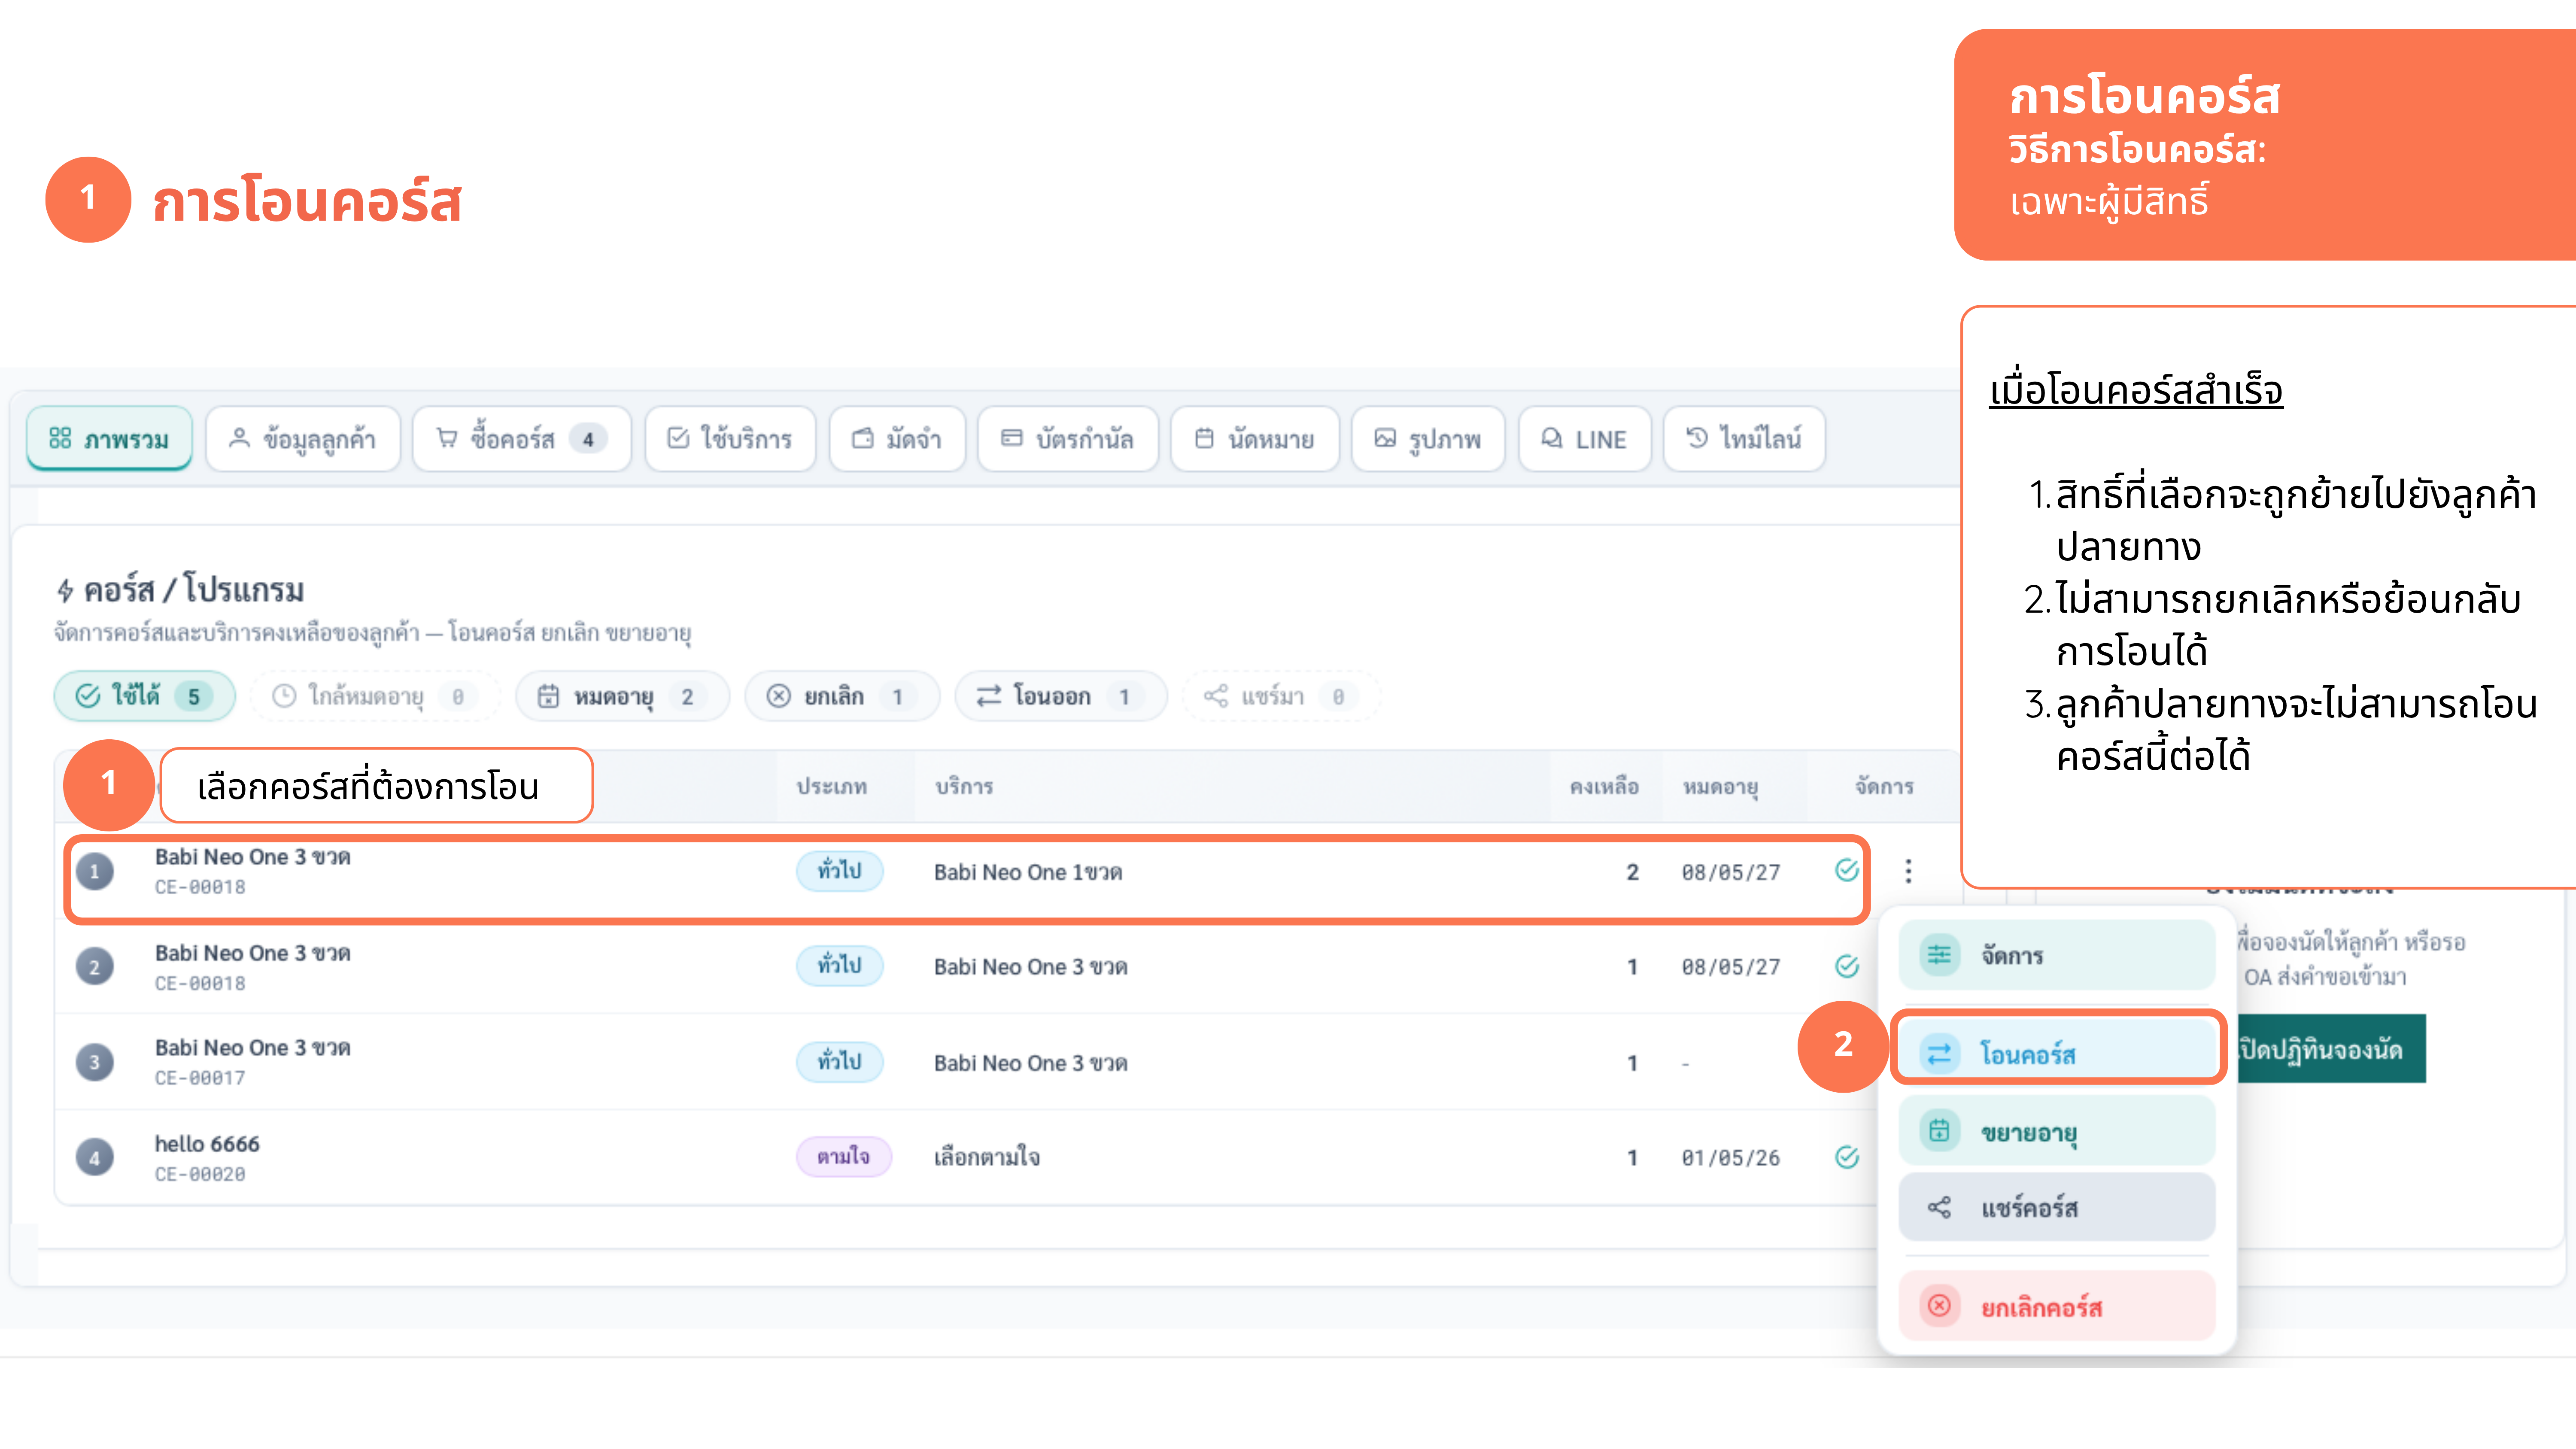
Task: Choose ยกเลิกคอร์ส from the action menu
Action: (x=2057, y=1306)
